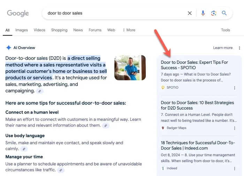Start voice search with the microphone icon
244x176 pixels.
203,13
